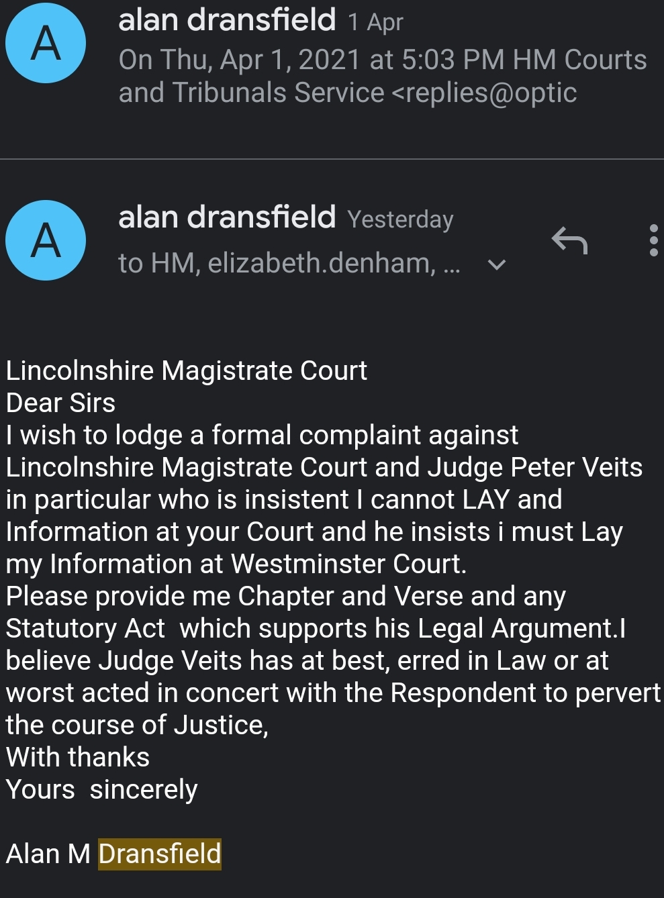This screenshot has width=664, height=898.
Task: Click the '1 Apr' date label
Action: coord(375,23)
